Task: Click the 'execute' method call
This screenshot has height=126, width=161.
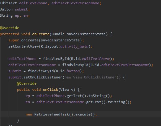Action: (x=83, y=114)
